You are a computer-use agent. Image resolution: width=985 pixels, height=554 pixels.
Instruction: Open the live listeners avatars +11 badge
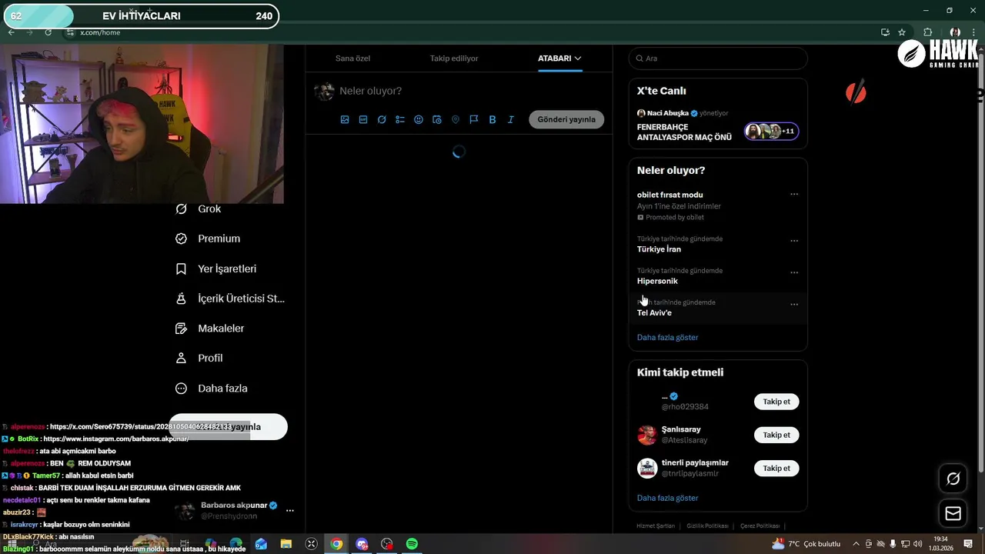pyautogui.click(x=772, y=132)
